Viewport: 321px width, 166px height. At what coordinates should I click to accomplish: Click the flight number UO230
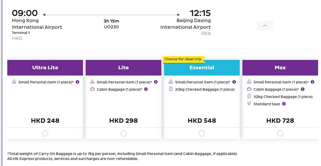111,27
